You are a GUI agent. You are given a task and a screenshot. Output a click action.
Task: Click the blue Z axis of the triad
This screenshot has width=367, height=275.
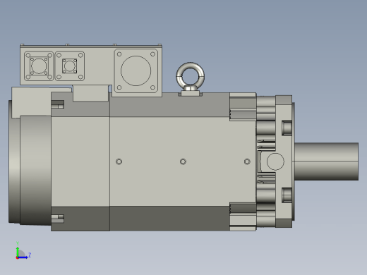[x=23, y=257]
